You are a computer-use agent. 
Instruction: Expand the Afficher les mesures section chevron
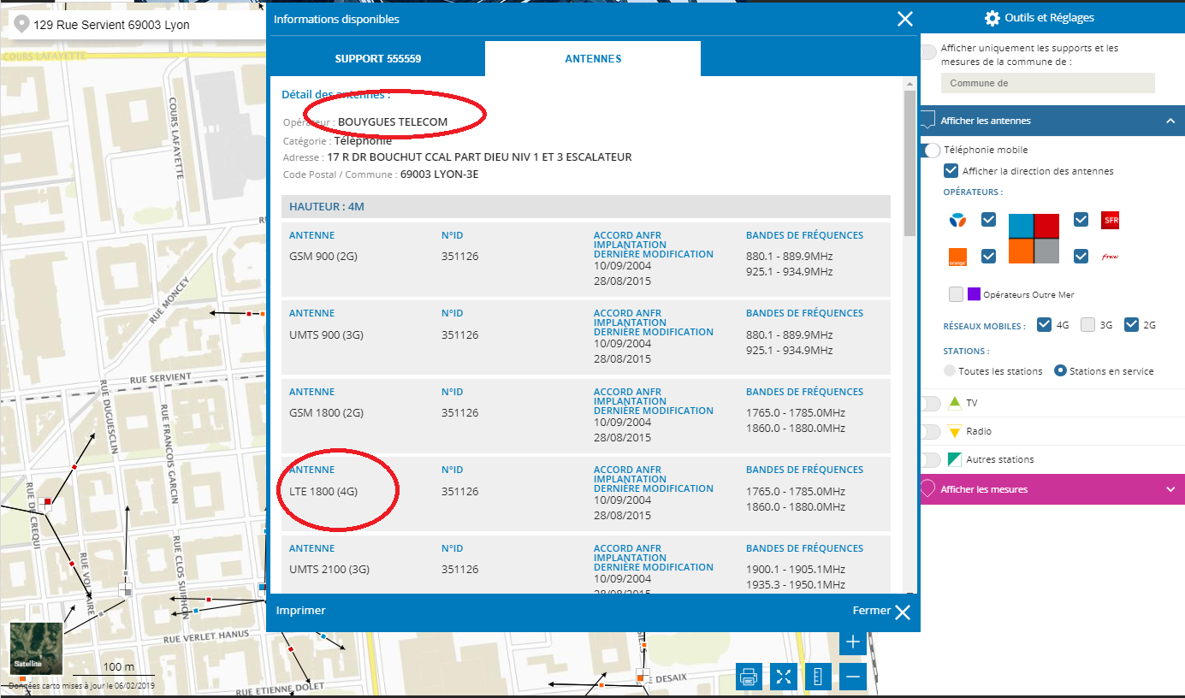(x=1170, y=489)
